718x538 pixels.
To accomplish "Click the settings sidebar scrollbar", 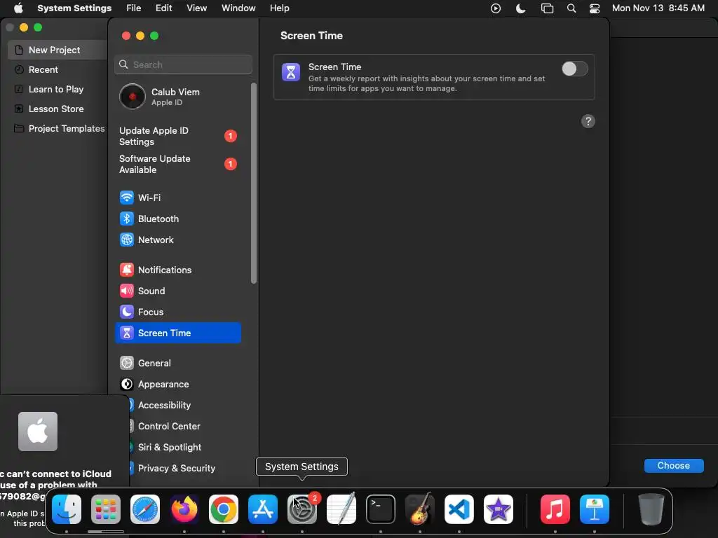I will coord(254,183).
